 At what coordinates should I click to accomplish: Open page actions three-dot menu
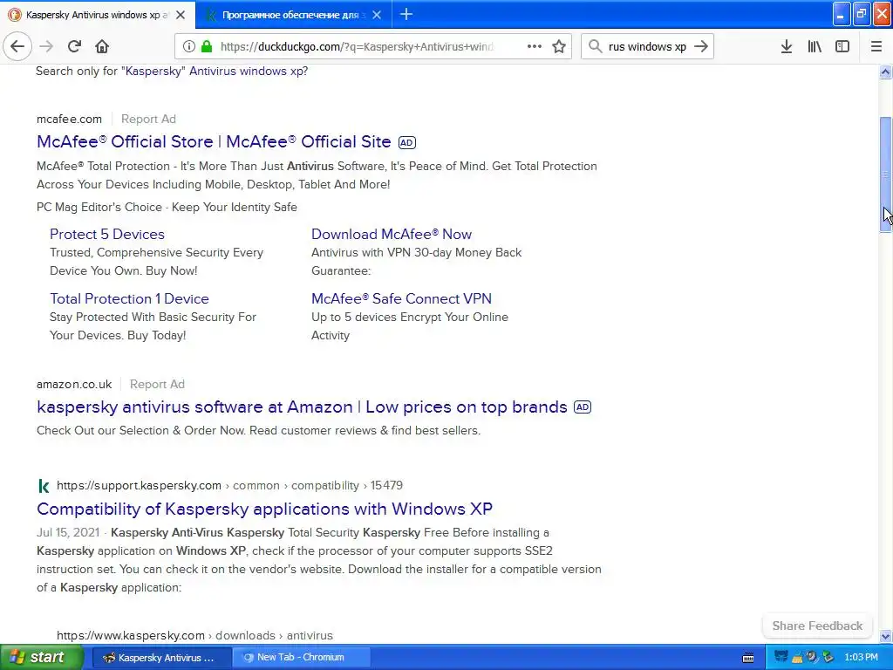click(x=535, y=47)
